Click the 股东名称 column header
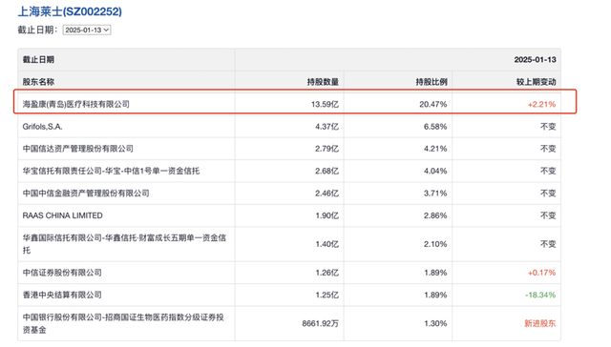This screenshot has width=611, height=347. 38,82
